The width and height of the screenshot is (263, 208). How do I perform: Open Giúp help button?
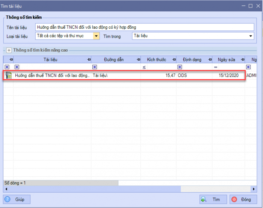point(15,199)
